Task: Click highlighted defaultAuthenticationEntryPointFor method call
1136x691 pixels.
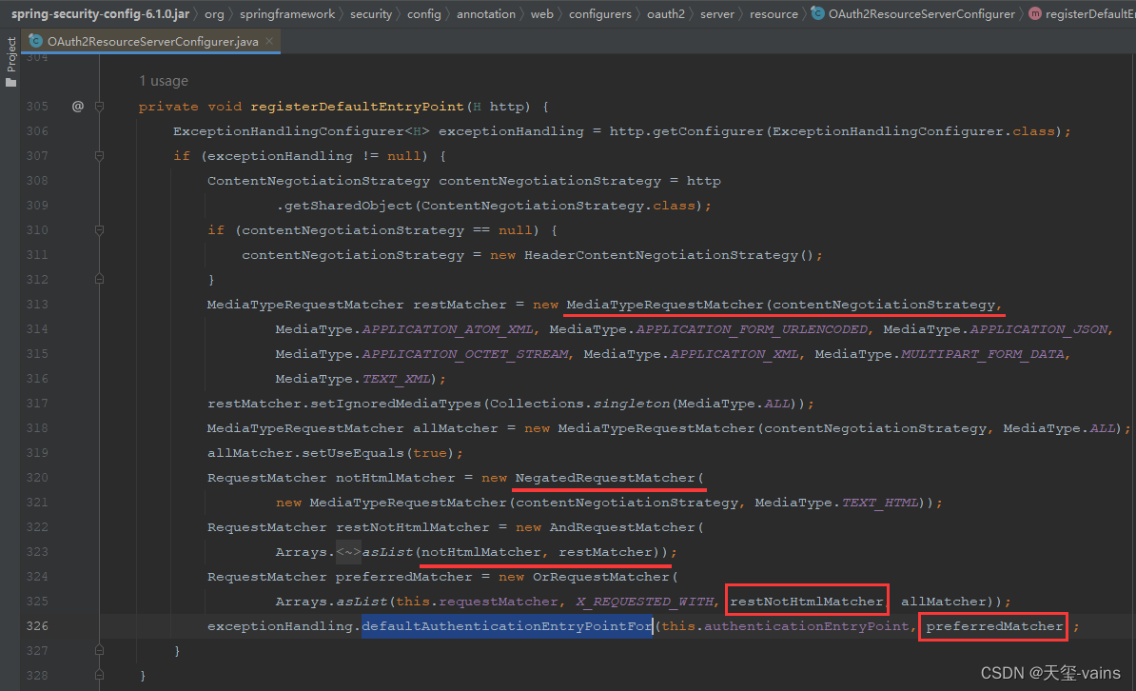Action: click(507, 626)
